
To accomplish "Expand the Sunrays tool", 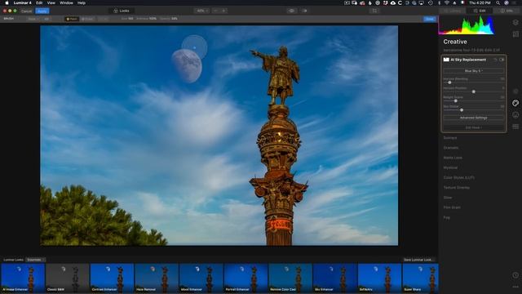I will pos(449,138).
